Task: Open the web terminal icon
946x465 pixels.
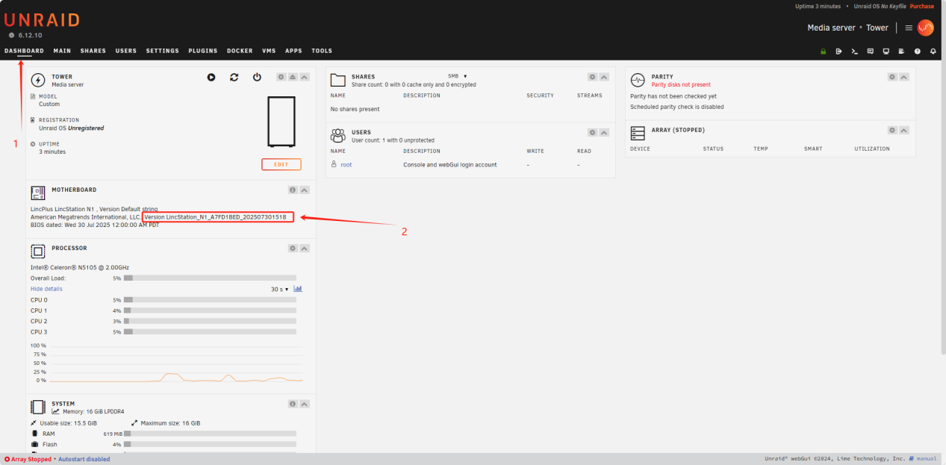Action: 854,52
